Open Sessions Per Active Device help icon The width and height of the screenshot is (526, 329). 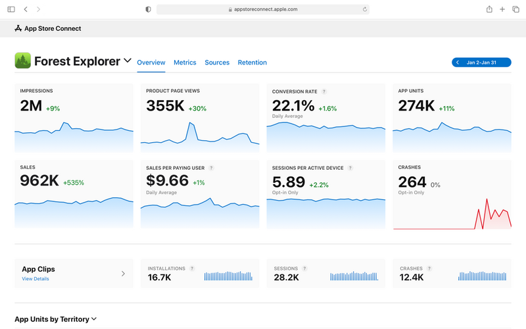pos(350,168)
